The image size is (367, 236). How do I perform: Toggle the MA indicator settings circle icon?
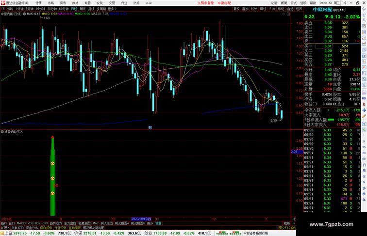[24, 14]
